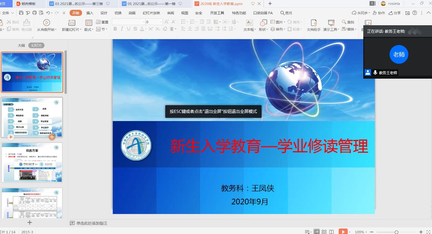The width and height of the screenshot is (432, 234).
Task: Open the font size combo box
Action: [154, 22]
